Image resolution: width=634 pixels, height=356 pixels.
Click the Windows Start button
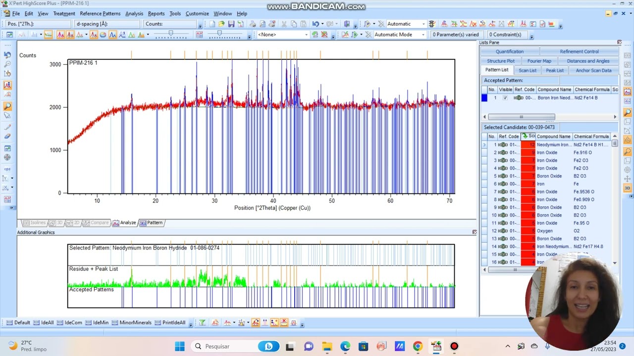pos(179,346)
